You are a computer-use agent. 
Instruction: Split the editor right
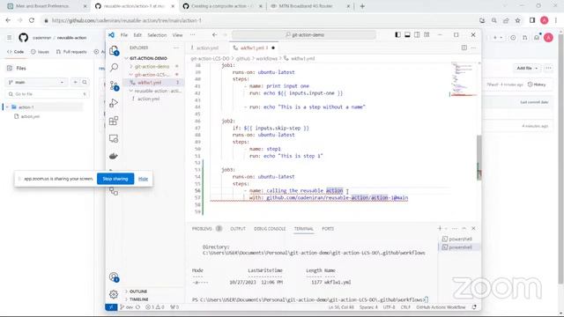coord(464,48)
